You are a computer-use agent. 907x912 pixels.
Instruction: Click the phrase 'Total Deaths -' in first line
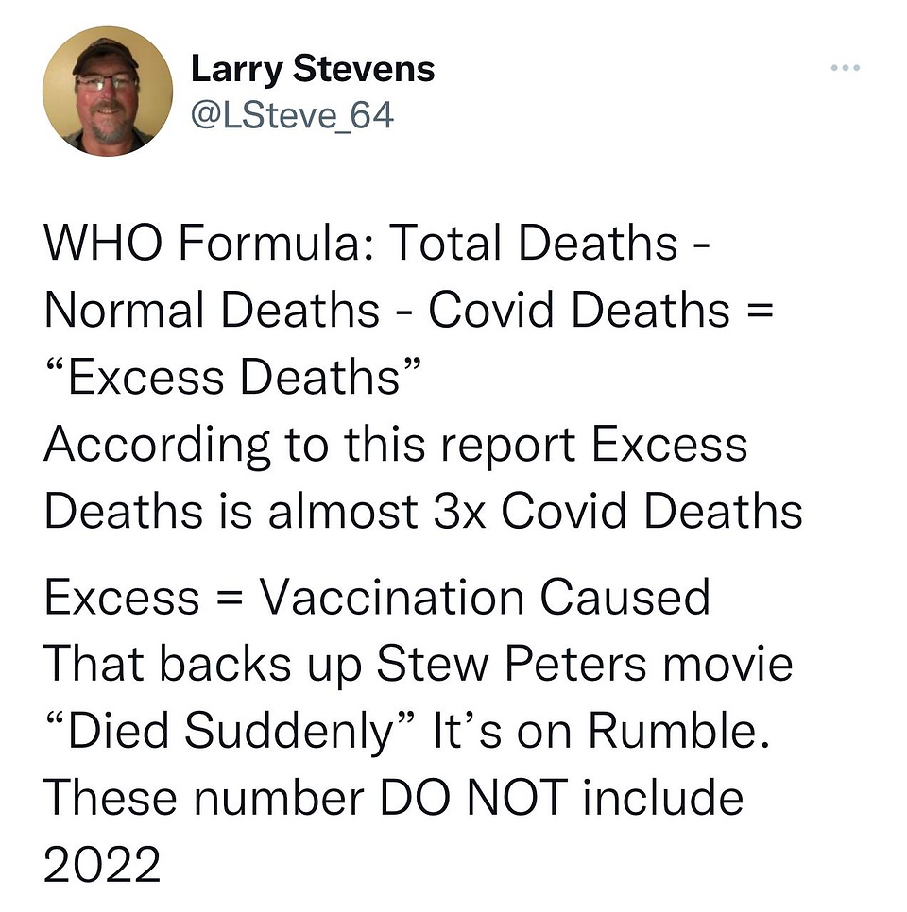pos(549,243)
